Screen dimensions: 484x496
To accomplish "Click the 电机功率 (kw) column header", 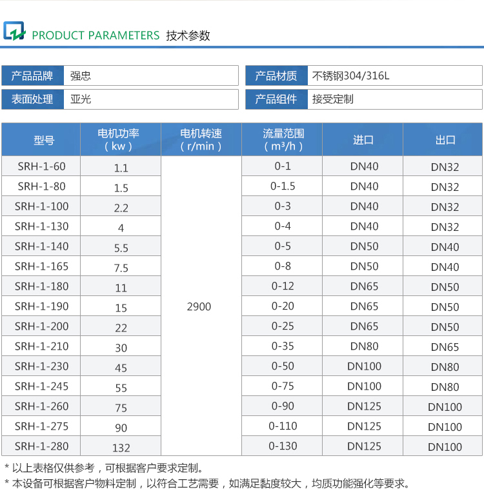I will (121, 139).
